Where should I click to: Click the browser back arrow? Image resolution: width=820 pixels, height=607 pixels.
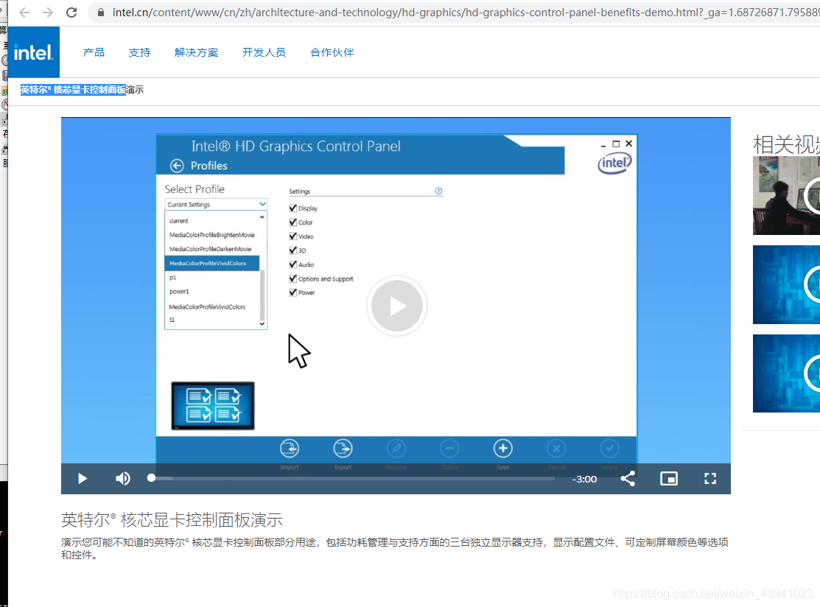pyautogui.click(x=24, y=12)
